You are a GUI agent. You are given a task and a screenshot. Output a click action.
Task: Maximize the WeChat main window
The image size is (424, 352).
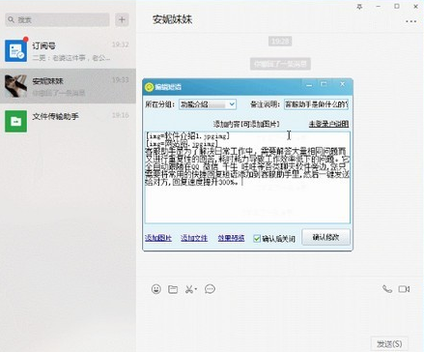(x=397, y=7)
